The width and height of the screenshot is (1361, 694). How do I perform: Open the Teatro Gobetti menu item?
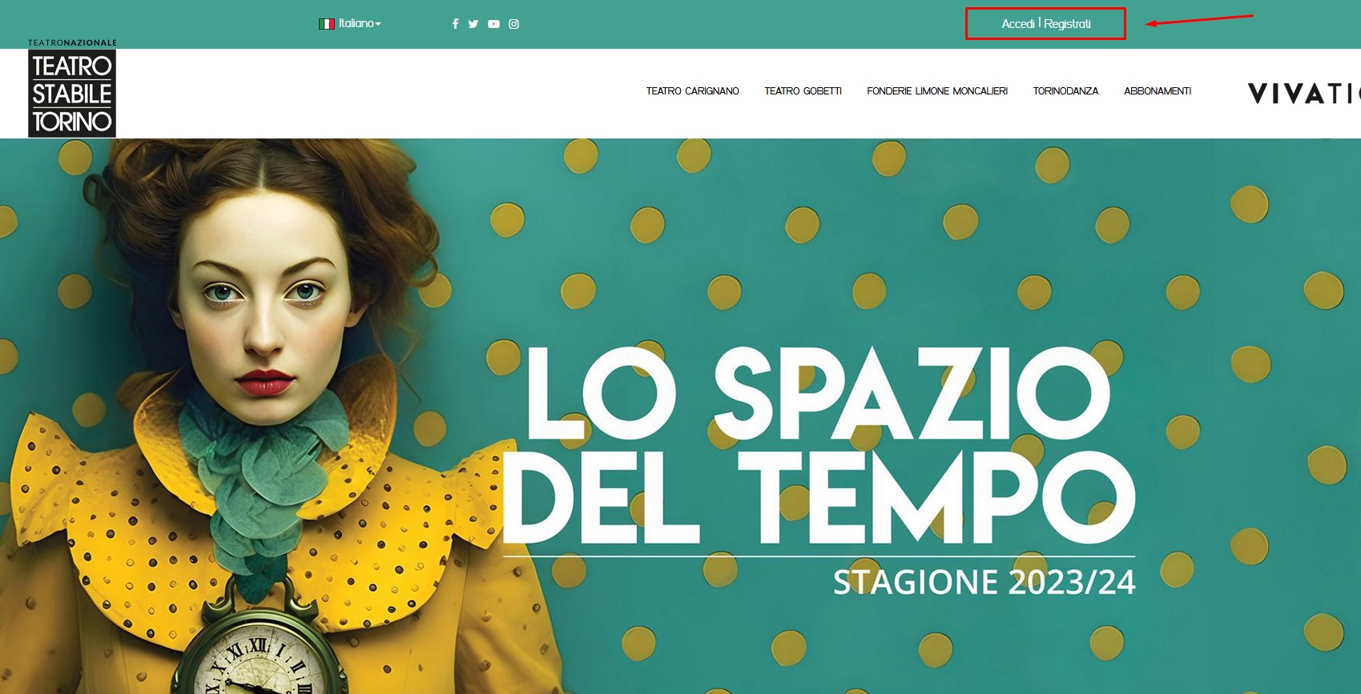[x=803, y=91]
